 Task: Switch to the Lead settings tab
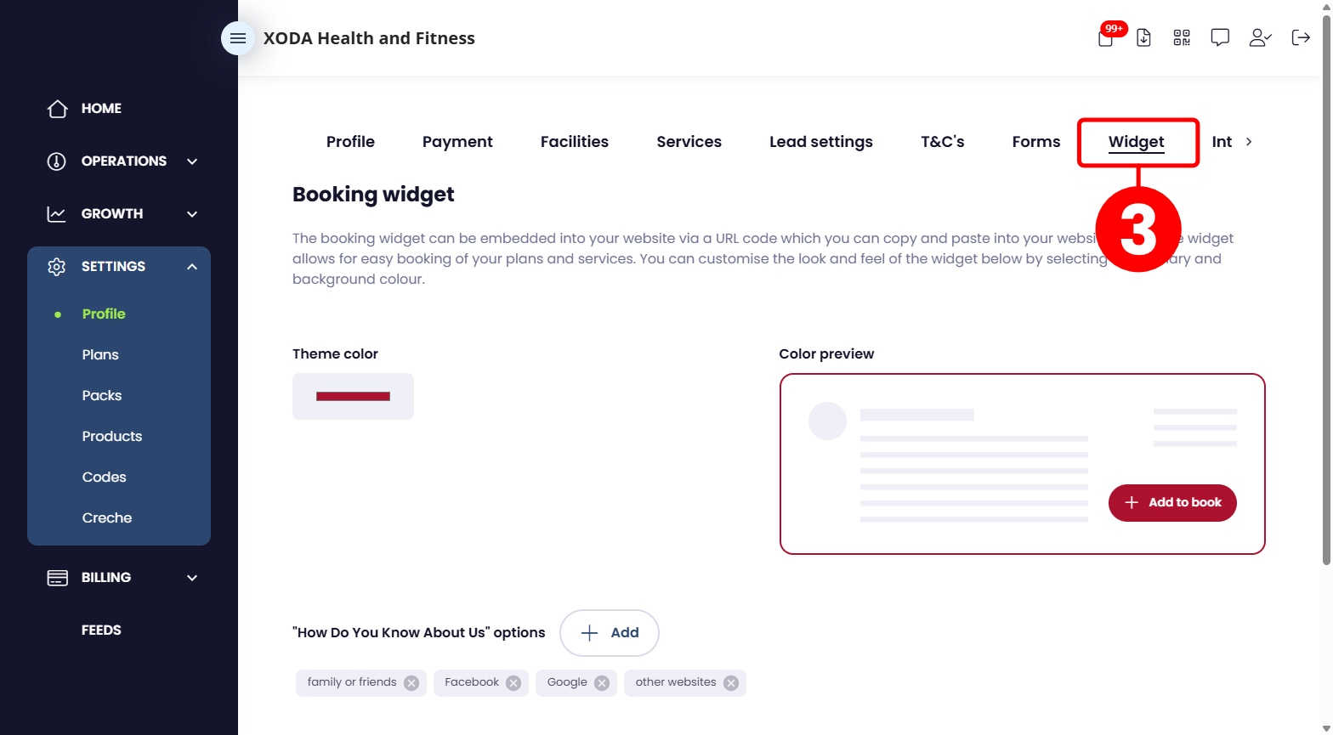click(821, 142)
